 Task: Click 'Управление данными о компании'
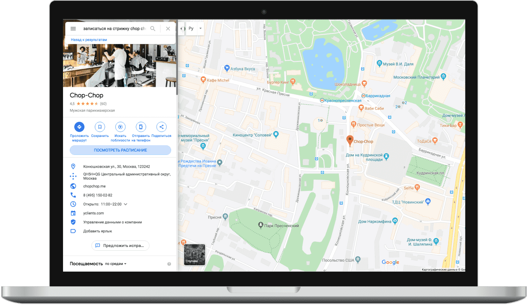click(113, 222)
